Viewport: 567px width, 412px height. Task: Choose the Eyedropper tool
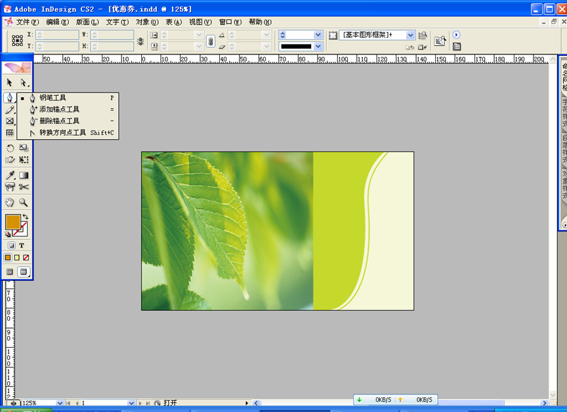point(10,175)
